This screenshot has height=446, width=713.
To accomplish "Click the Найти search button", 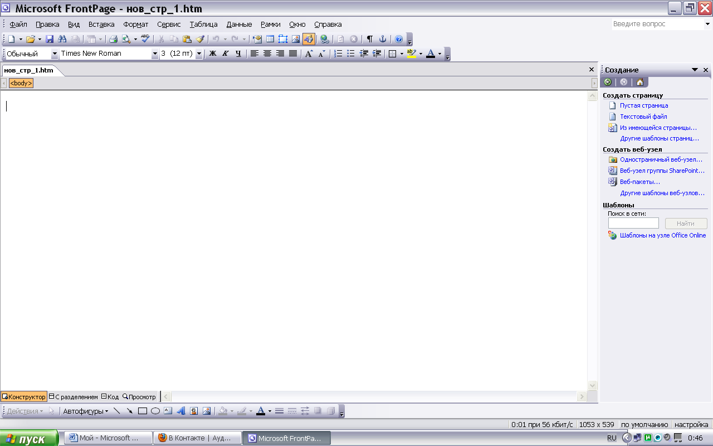I will pos(686,224).
